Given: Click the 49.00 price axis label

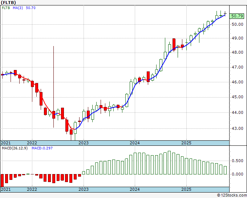Looking at the screenshot, I should 237,38.
